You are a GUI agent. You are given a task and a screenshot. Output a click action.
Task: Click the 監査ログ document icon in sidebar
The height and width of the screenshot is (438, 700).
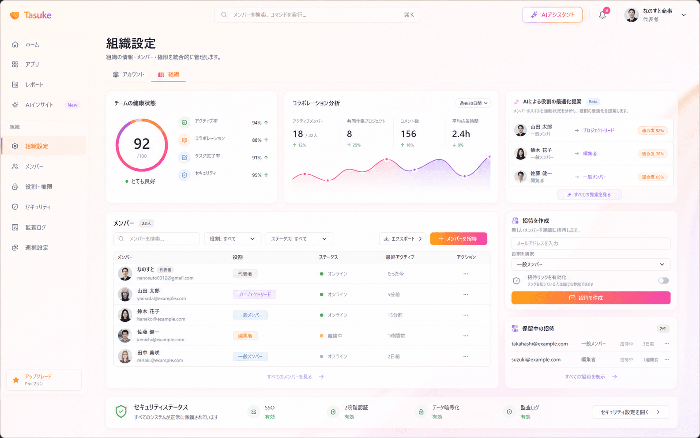15,227
